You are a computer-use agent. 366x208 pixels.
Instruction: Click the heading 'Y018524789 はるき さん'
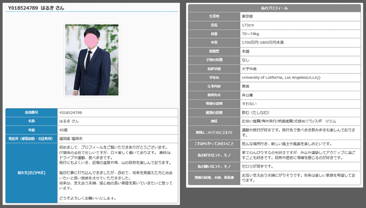(x=36, y=8)
